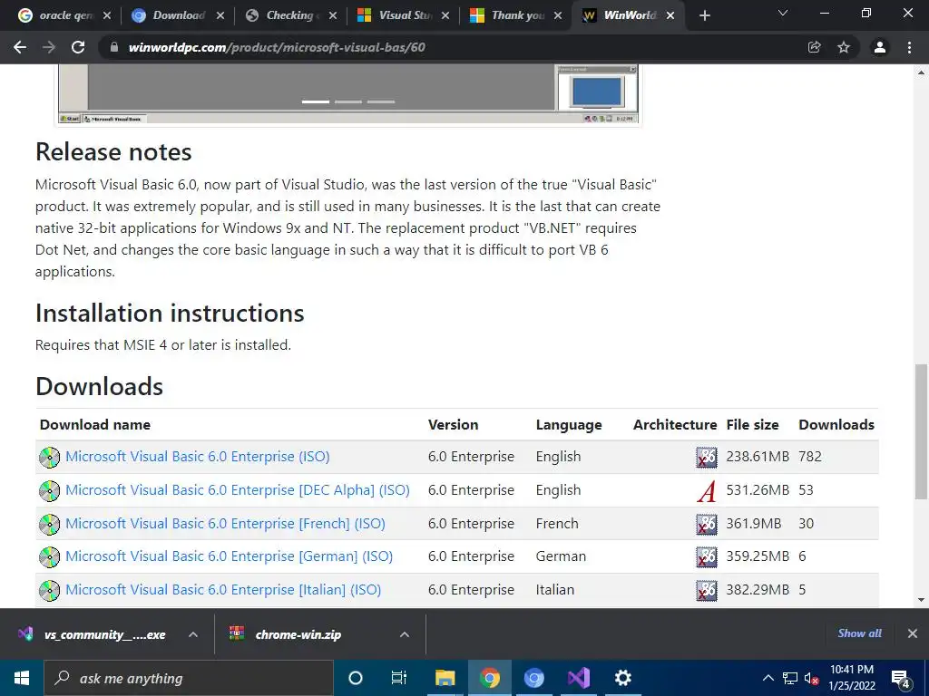Open the taskbar clock showing 10:41 PM
929x696 pixels.
(851, 678)
